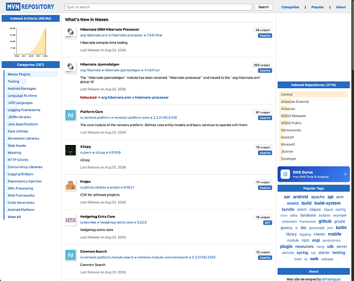Open nemesis-module-commonsearch artifact link
The width and height of the screenshot is (354, 281).
coord(163,257)
